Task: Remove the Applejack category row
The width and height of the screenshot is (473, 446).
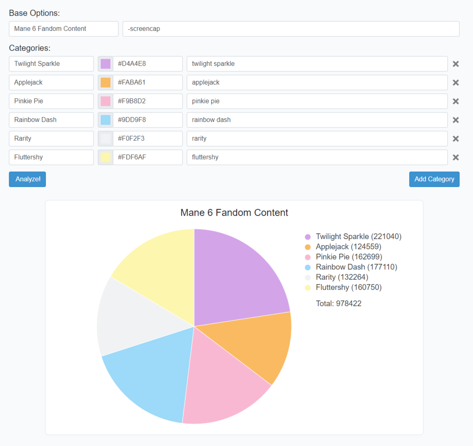Action: (456, 82)
